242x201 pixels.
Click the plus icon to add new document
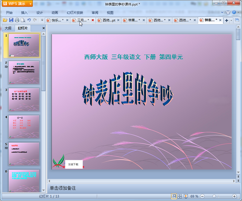coord(227,20)
